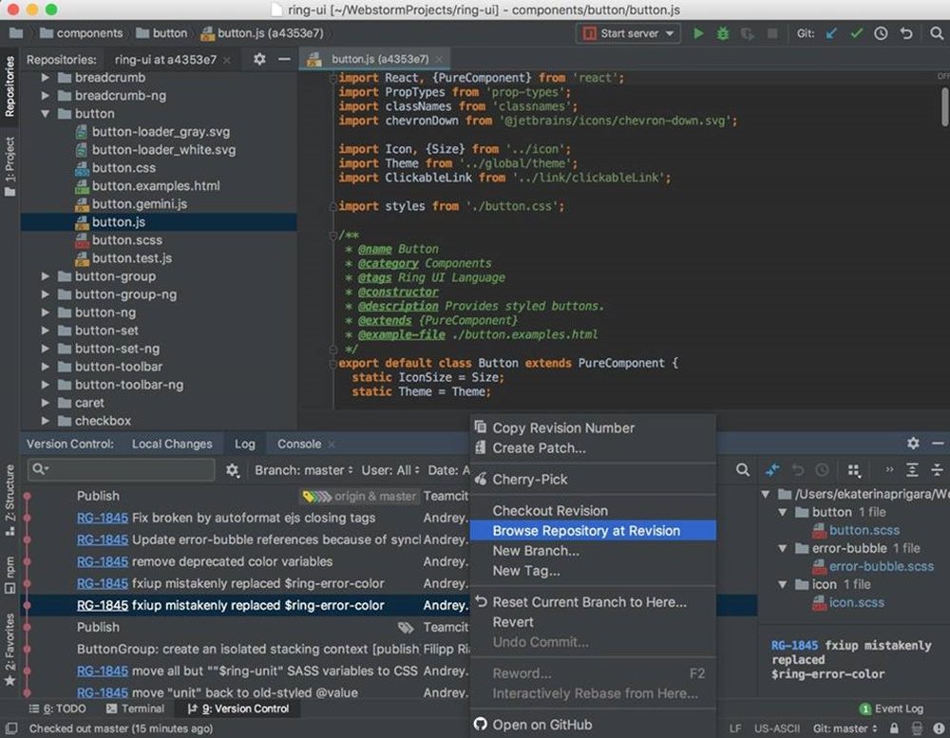Start the Debug session icon
The height and width of the screenshot is (738, 950).
(723, 32)
